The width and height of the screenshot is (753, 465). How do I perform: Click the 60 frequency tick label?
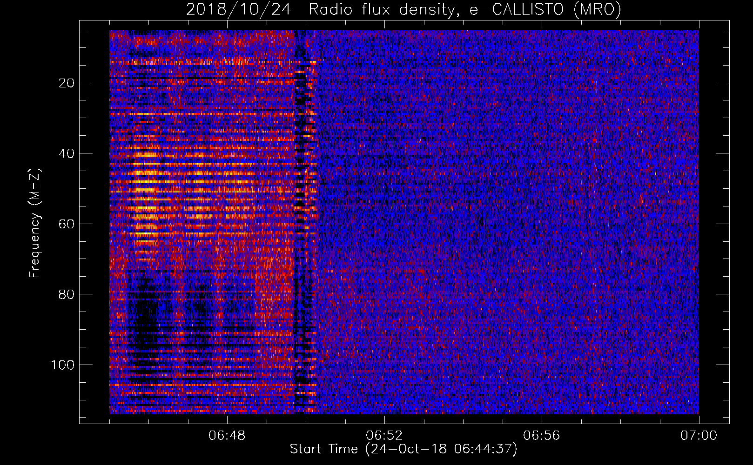[x=67, y=224]
